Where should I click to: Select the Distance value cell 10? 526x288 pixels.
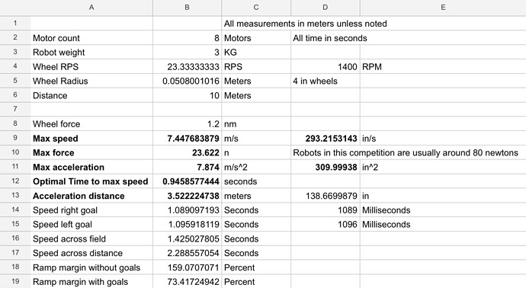pos(188,95)
